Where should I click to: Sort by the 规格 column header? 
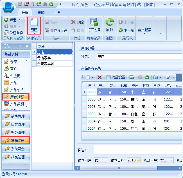pos(124,85)
